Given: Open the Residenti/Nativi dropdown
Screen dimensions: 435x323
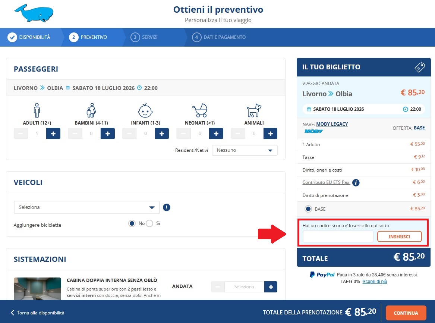Looking at the screenshot, I should click(x=244, y=150).
